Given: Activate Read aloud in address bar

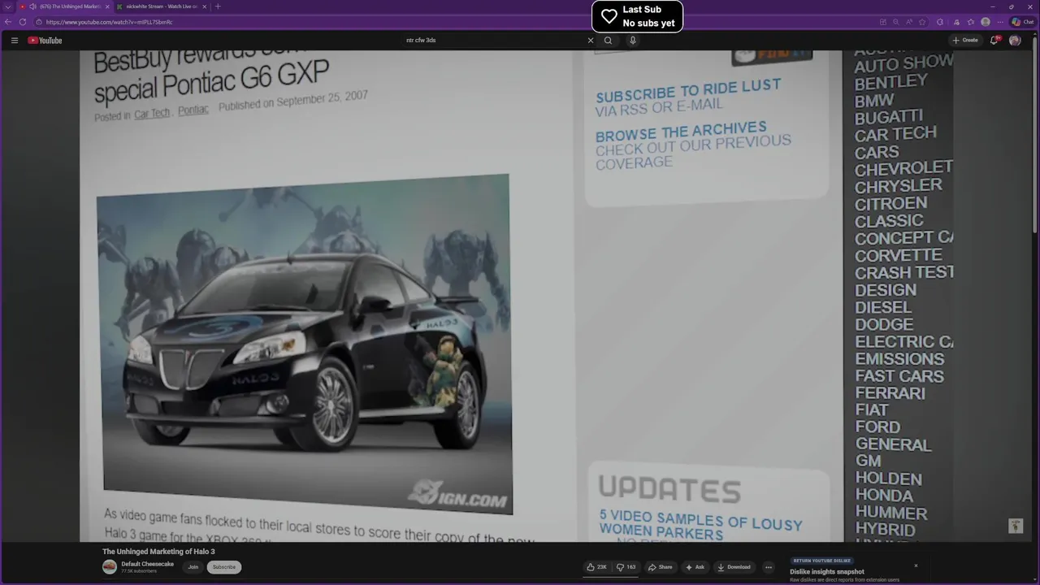Looking at the screenshot, I should pyautogui.click(x=910, y=22).
